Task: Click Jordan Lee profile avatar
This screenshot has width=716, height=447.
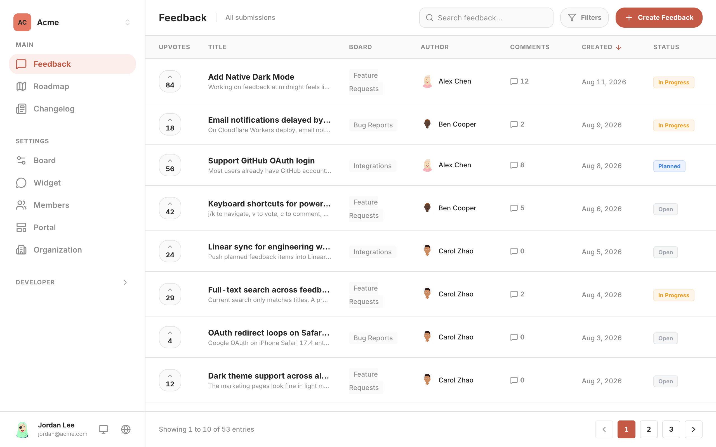Action: pos(22,429)
